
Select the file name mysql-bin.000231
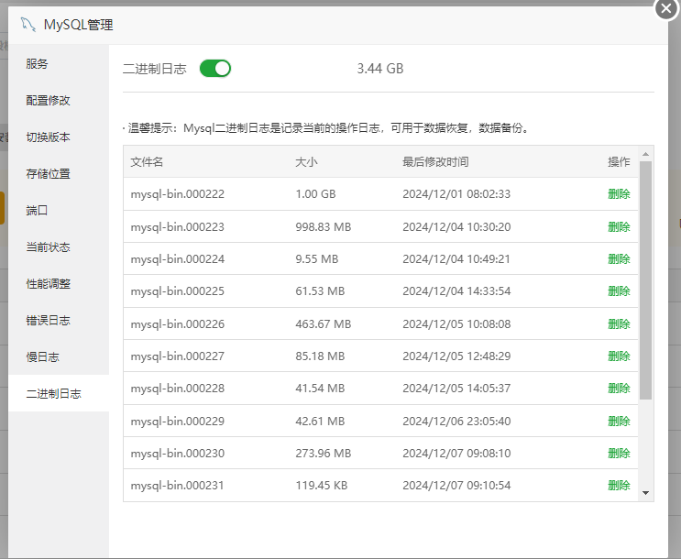[x=178, y=485]
